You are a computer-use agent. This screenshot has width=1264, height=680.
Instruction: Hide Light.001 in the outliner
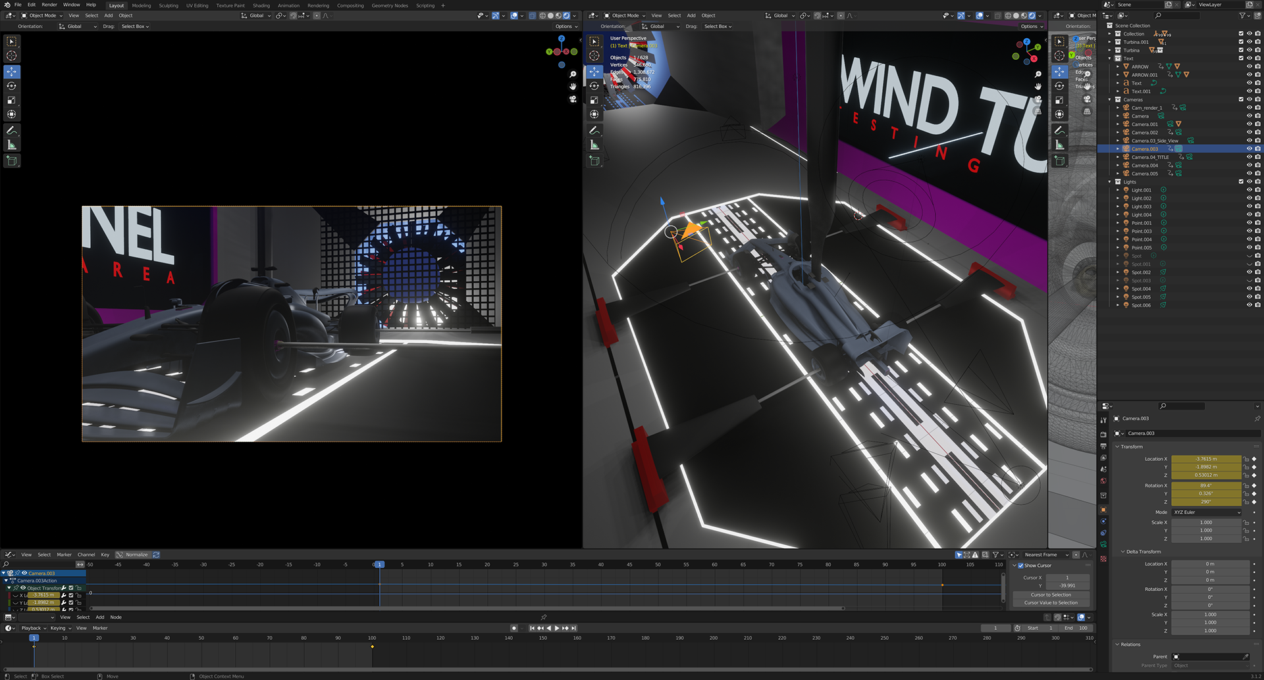[1249, 190]
